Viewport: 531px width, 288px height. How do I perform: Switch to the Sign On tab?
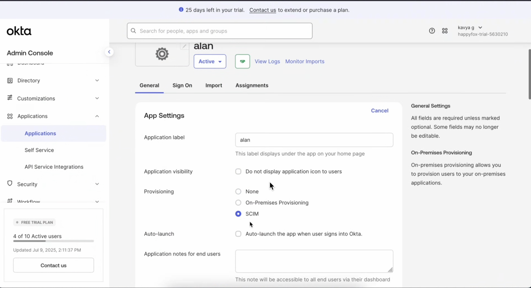point(182,85)
